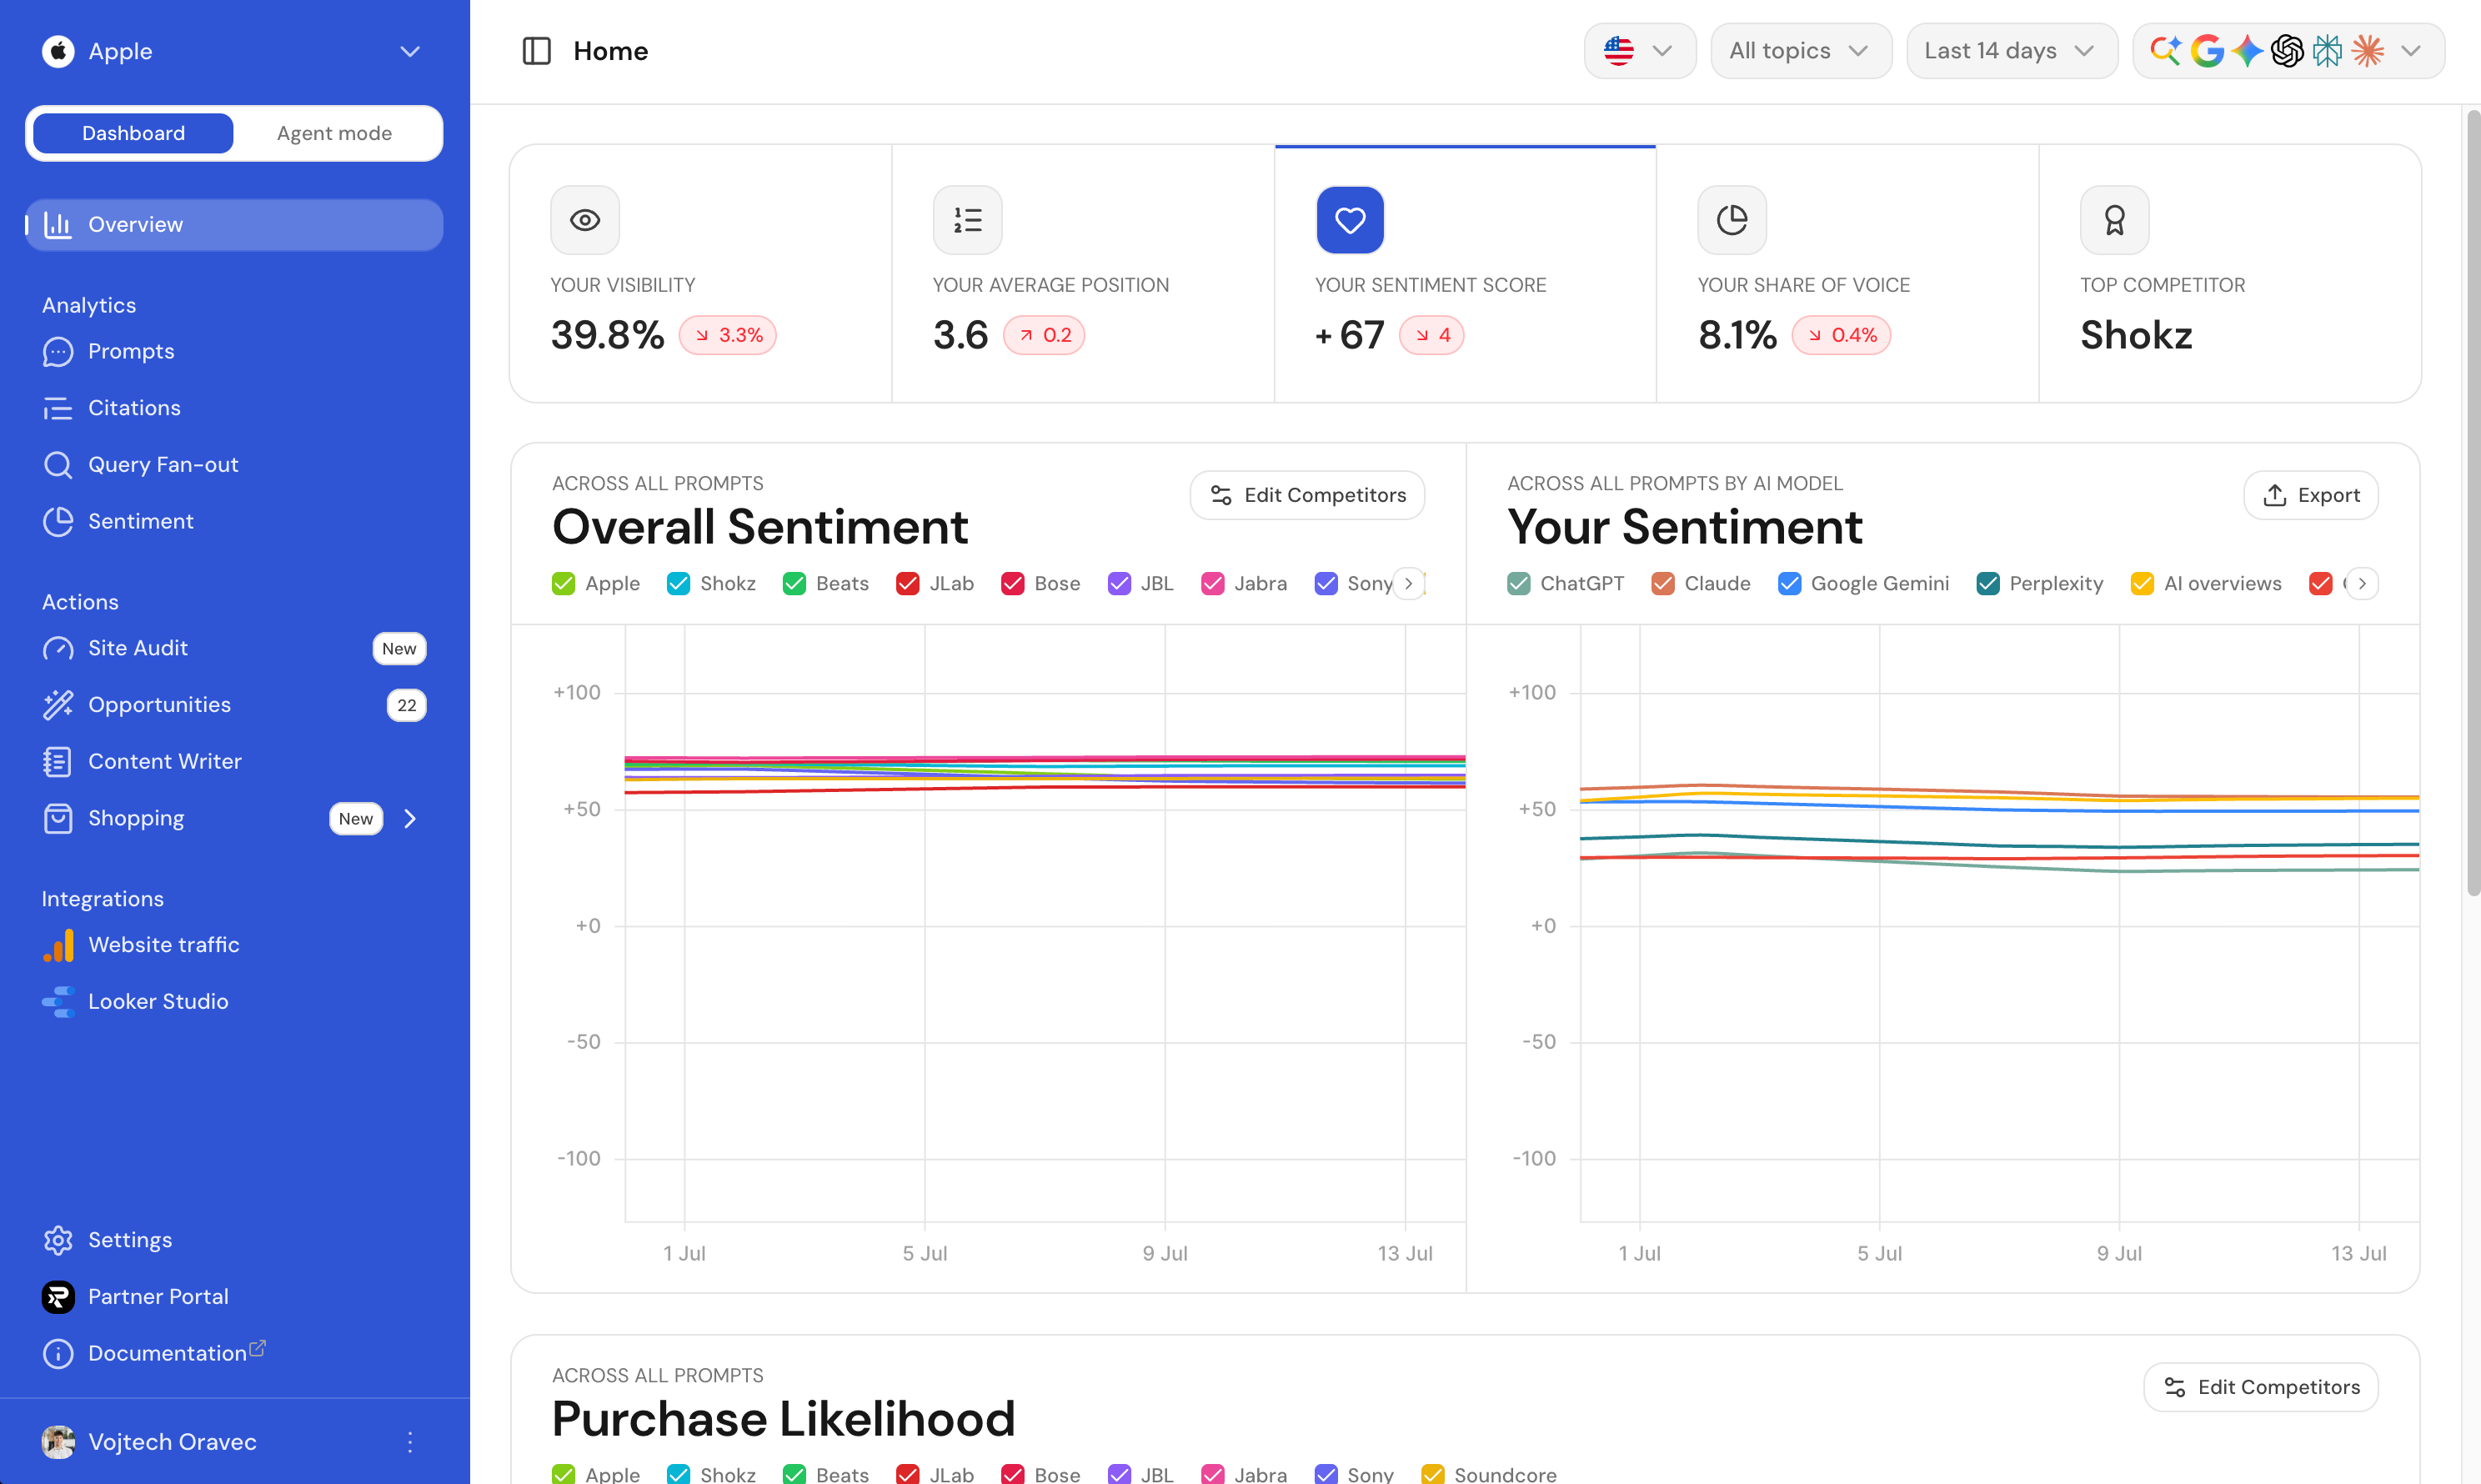Screen dimensions: 2481x1484
Task: Uncheck Apple in Overall Sentiment legend
Action: tap(564, 584)
